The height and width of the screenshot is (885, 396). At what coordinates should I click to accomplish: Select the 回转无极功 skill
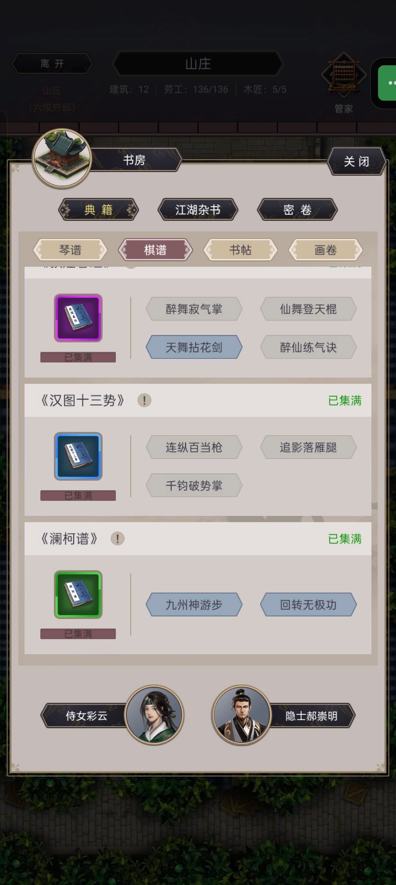click(308, 604)
